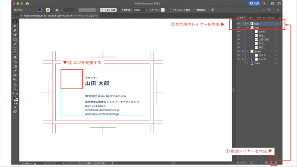
Task: Click the toolbar fill color box
Action: click(x=14, y=98)
